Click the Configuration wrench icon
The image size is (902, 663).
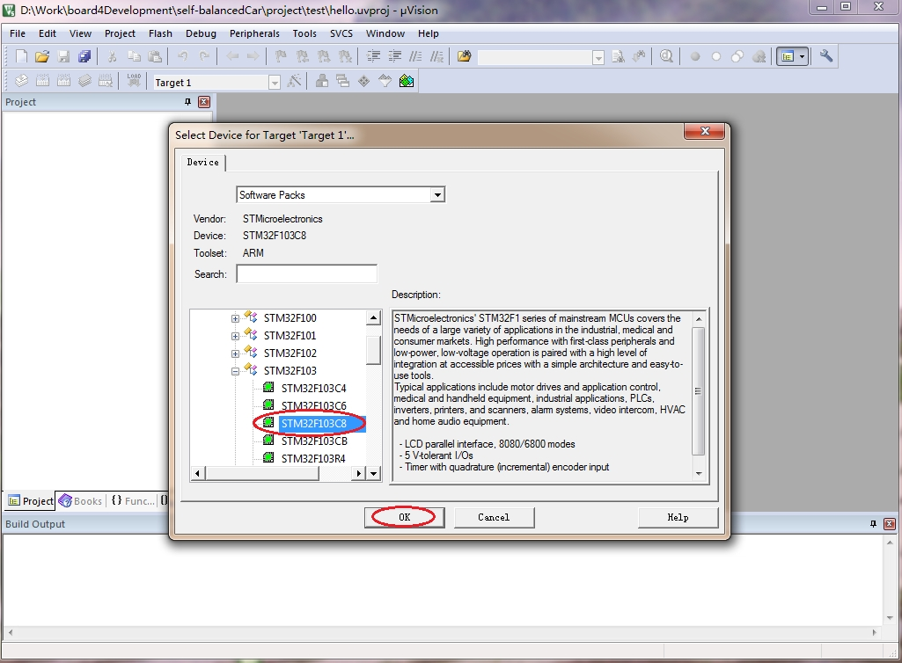(x=826, y=56)
